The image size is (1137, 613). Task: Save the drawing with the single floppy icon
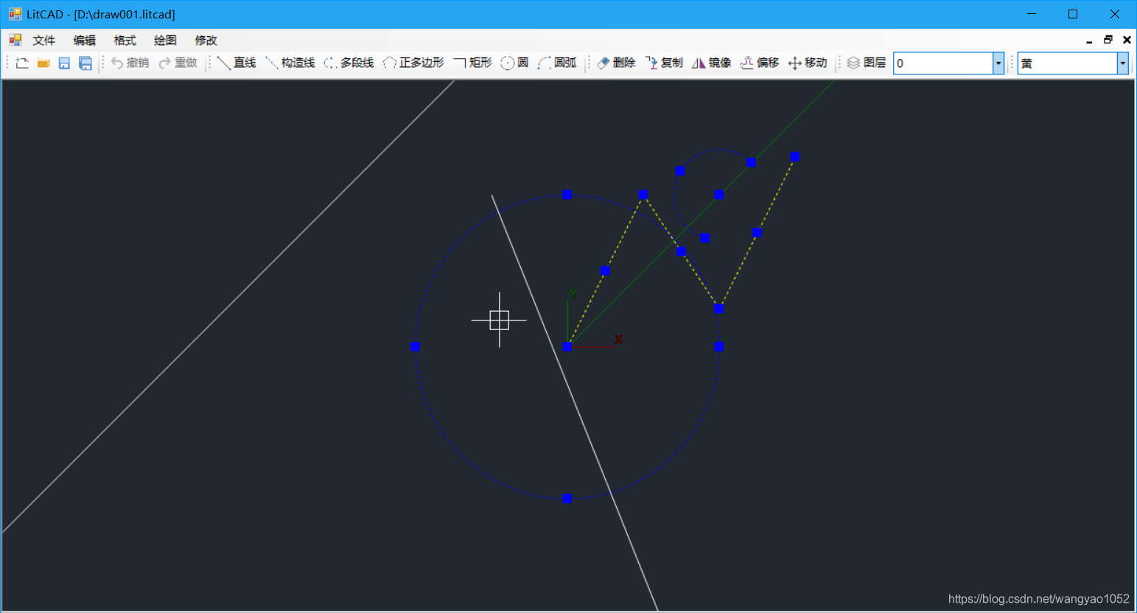64,63
